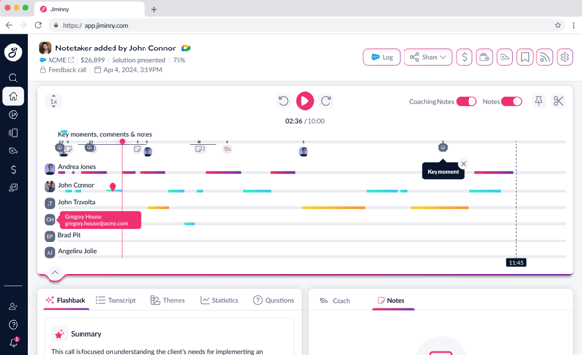
Task: Close the Key moment tooltip
Action: coord(463,163)
